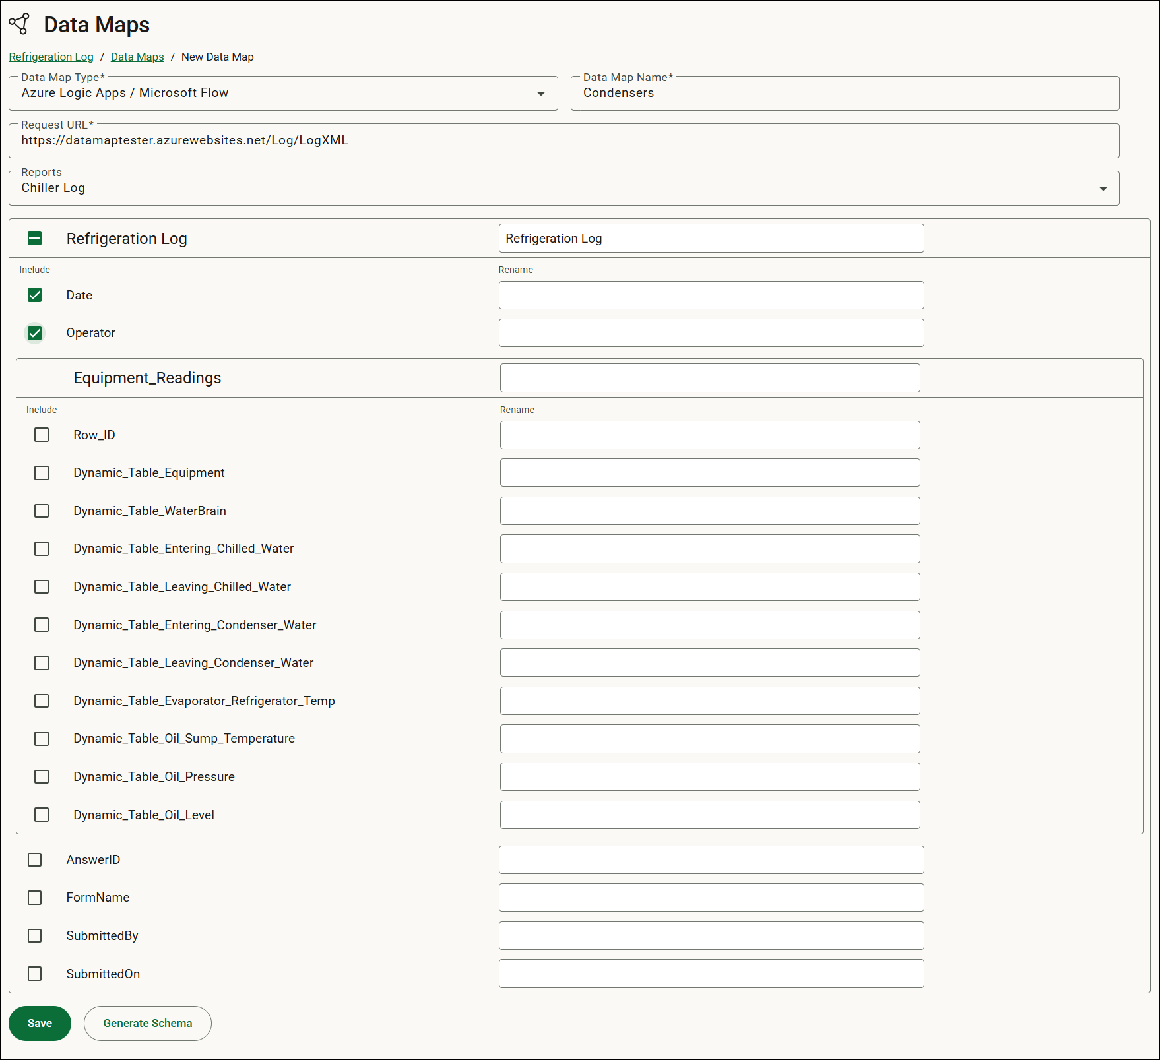This screenshot has width=1160, height=1060.
Task: Enable the Row_ID include checkbox
Action: pos(42,435)
